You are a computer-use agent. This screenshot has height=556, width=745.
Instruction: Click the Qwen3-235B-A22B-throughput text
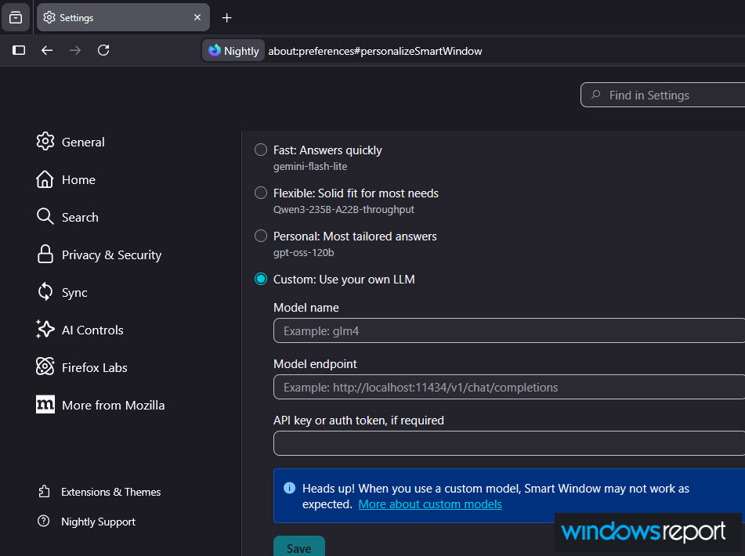click(x=344, y=209)
